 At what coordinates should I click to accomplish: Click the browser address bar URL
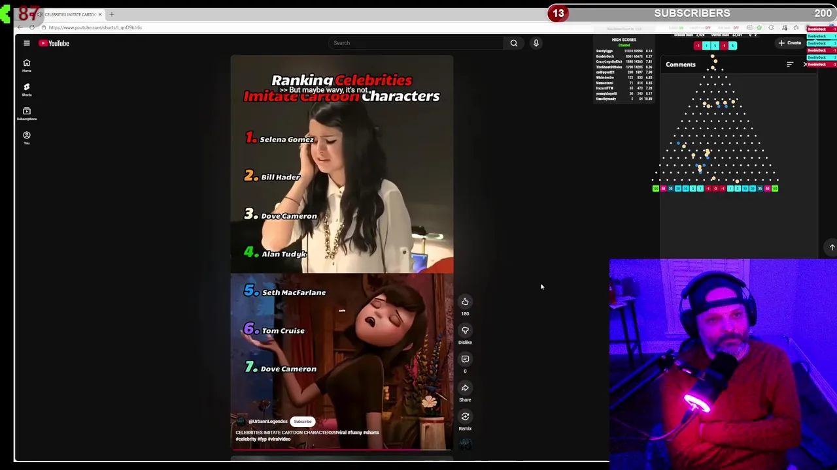pos(95,27)
